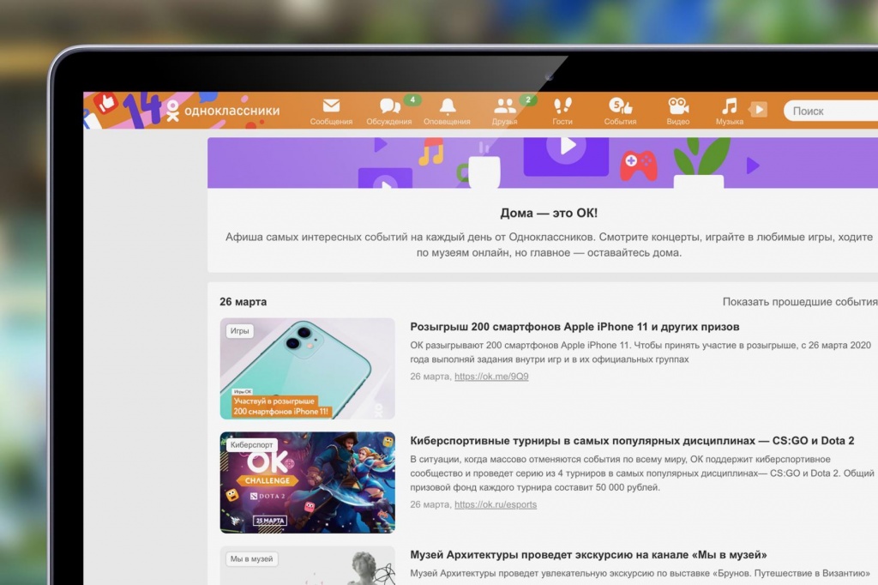Open Обсуждения chat bubbles icon
Viewport: 878px width, 585px height.
point(390,106)
